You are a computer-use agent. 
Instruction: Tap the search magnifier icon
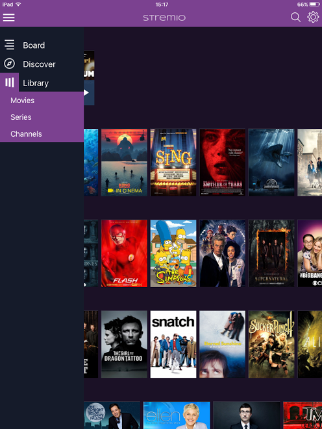(295, 17)
